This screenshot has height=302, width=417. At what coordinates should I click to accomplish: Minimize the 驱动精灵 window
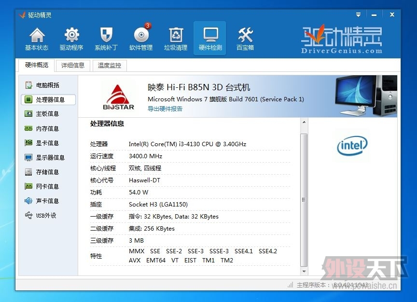[374, 15]
